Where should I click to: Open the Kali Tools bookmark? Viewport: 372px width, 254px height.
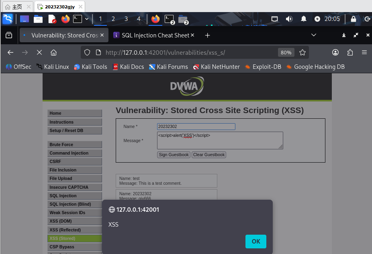(x=90, y=67)
